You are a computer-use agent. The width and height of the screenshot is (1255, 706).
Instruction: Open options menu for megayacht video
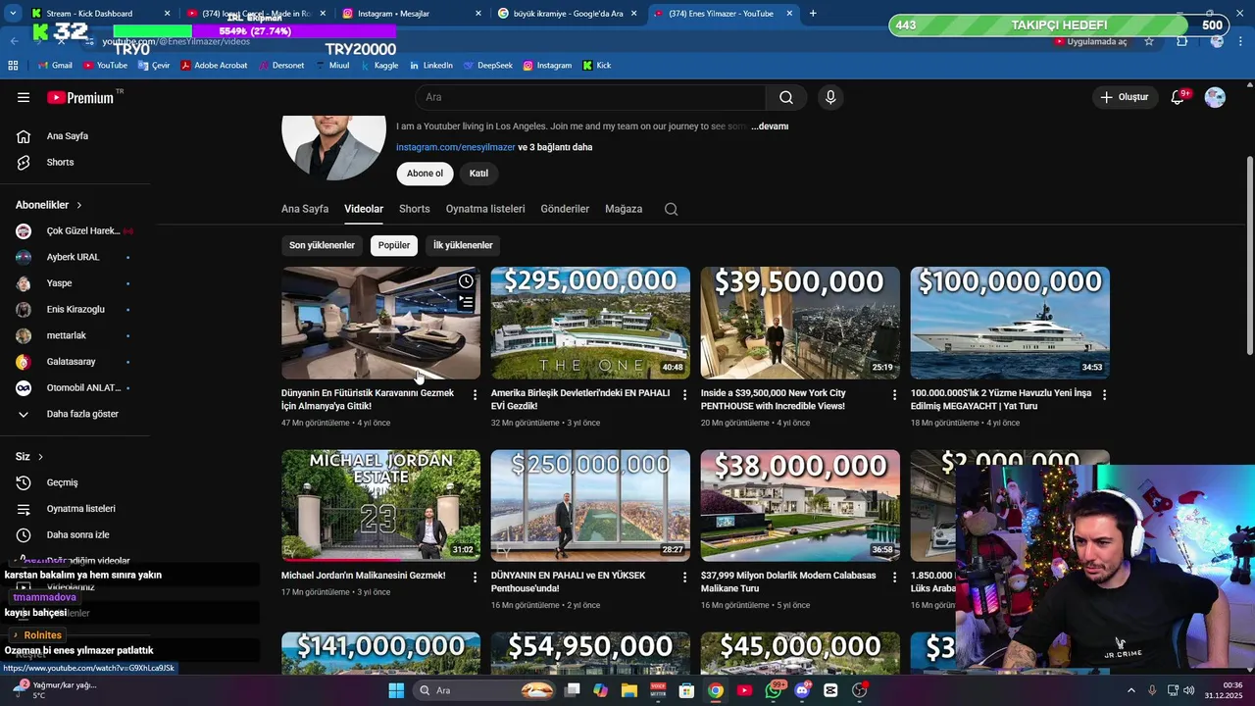click(1104, 394)
